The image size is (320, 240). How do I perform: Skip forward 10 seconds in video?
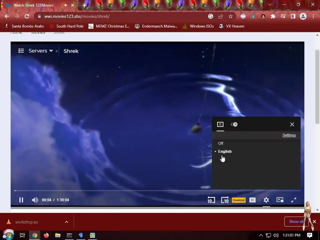[225, 200]
